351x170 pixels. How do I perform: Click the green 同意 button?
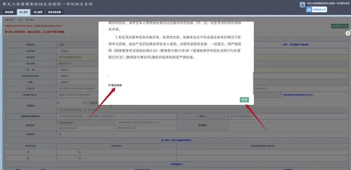244,100
